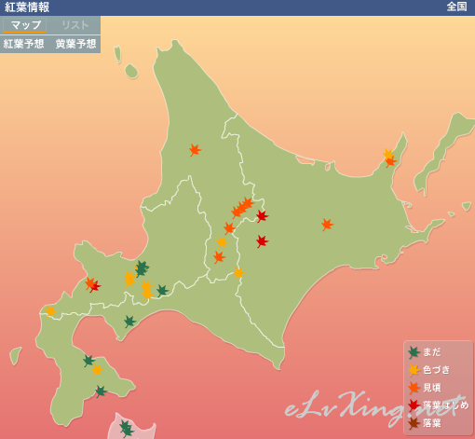
Task: Select the red leaf overlapping the western orange leaf
Action: 96,287
